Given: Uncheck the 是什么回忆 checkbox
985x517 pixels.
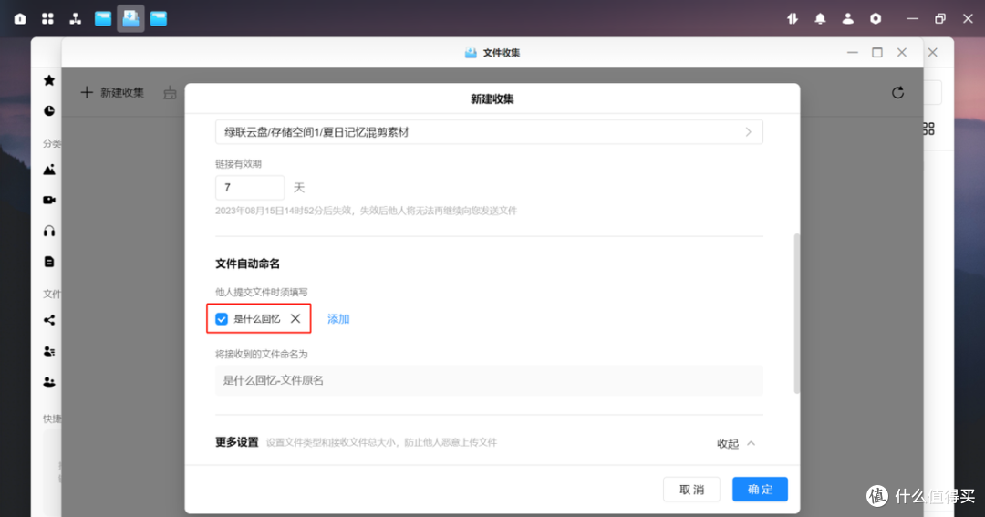Looking at the screenshot, I should coord(222,319).
